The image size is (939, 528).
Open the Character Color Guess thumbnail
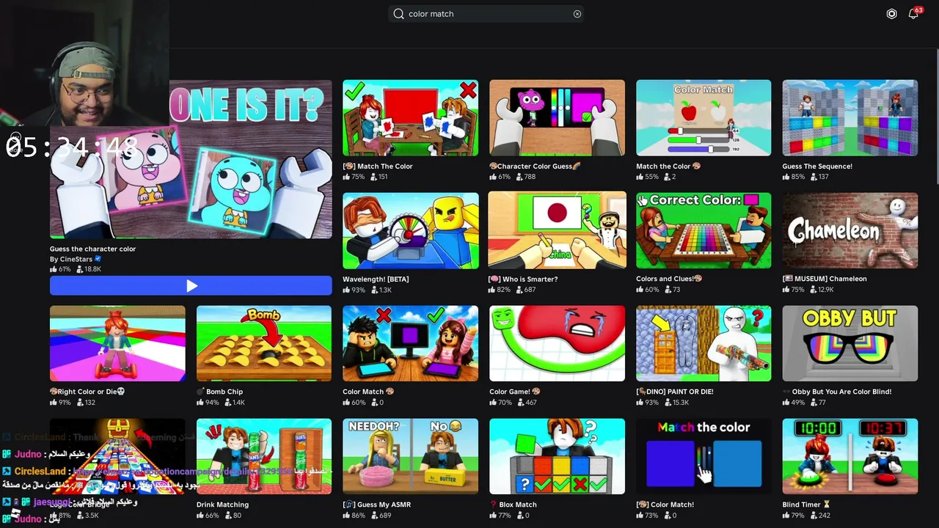pyautogui.click(x=557, y=118)
